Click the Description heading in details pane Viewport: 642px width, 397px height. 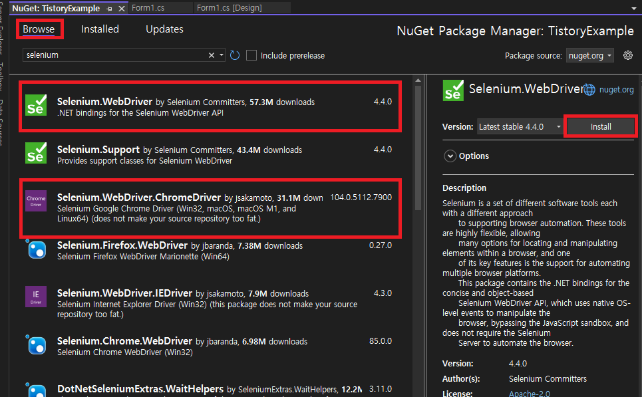464,188
